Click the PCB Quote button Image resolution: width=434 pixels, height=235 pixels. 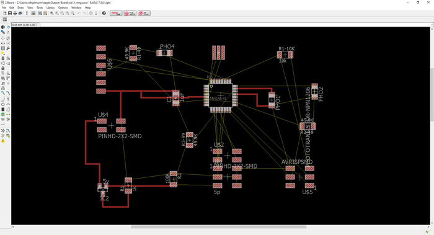click(130, 13)
